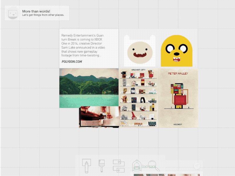
Task: Select the paintbrush style tool
Action: point(102,166)
